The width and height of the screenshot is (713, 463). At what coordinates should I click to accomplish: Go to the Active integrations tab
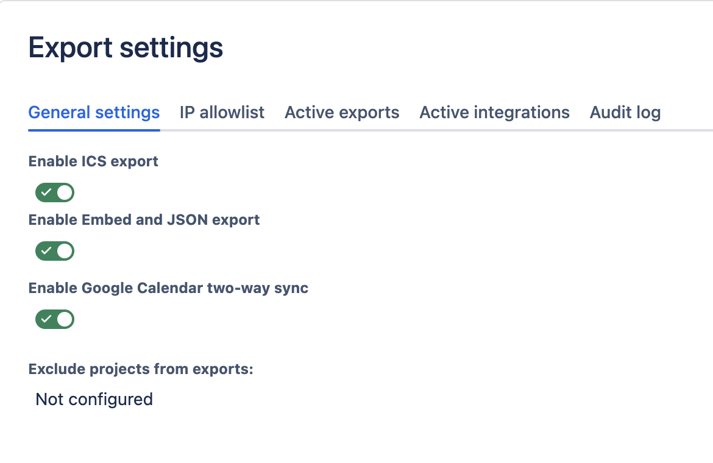[x=494, y=113]
